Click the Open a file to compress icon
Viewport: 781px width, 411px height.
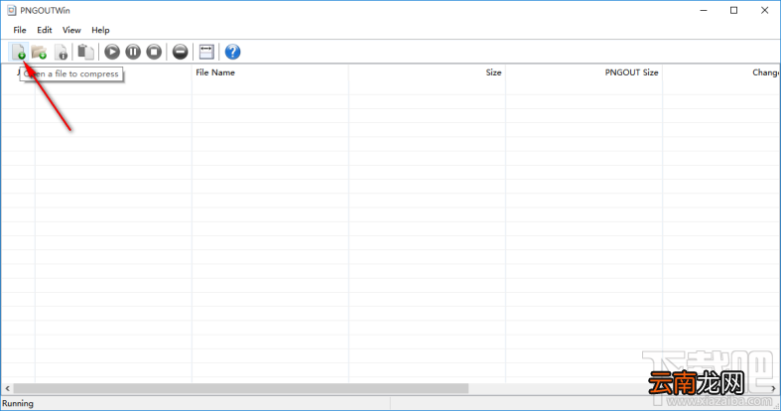(19, 52)
